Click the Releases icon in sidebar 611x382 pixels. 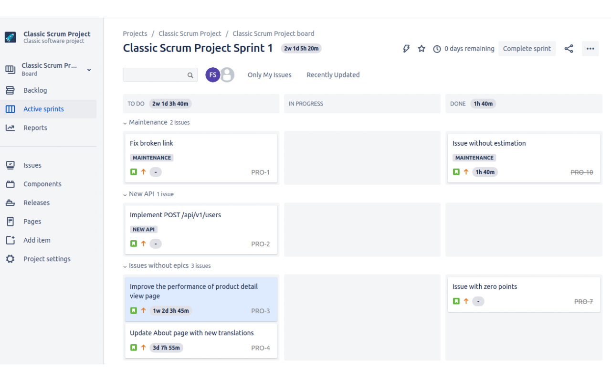pyautogui.click(x=11, y=202)
